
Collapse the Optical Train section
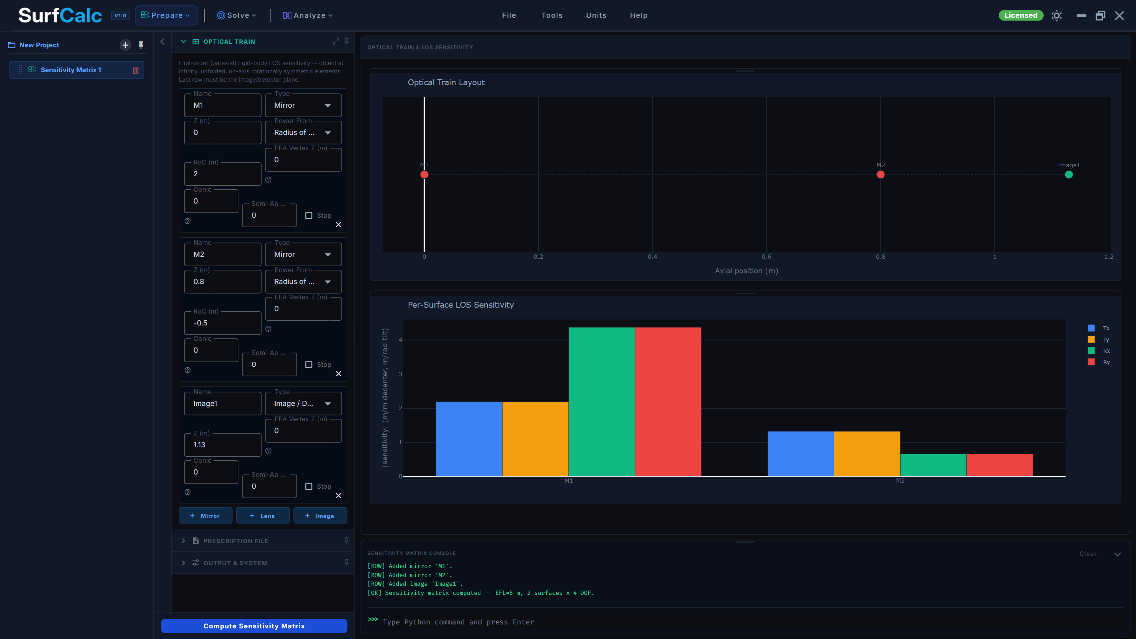(183, 41)
